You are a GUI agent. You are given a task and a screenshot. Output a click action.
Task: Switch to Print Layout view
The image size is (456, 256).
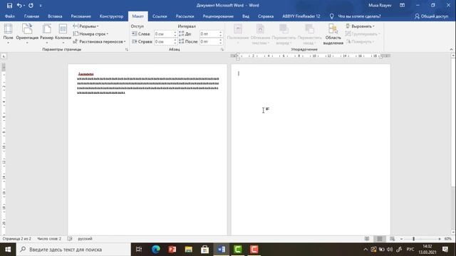point(380,239)
